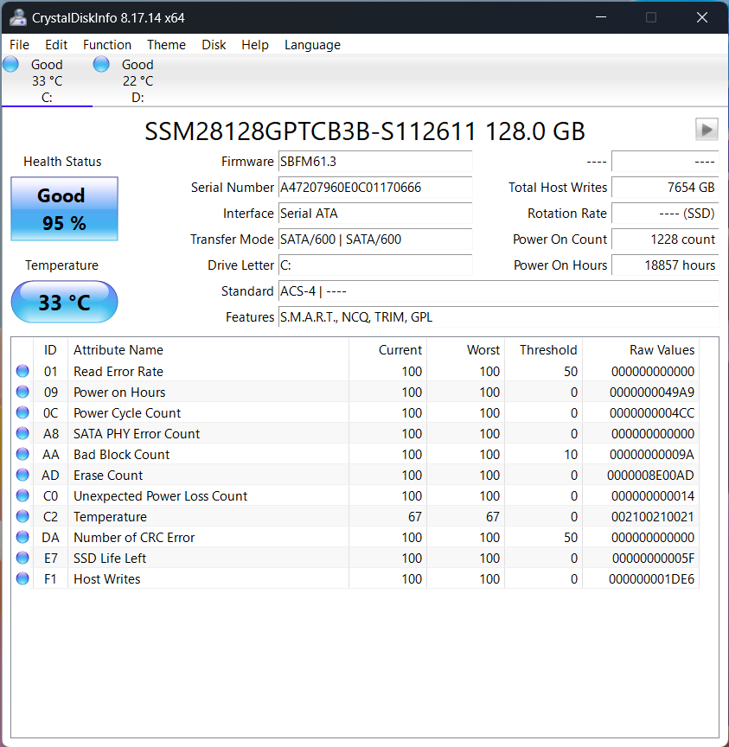Open the Disk menu
This screenshot has width=729, height=747.
click(214, 45)
